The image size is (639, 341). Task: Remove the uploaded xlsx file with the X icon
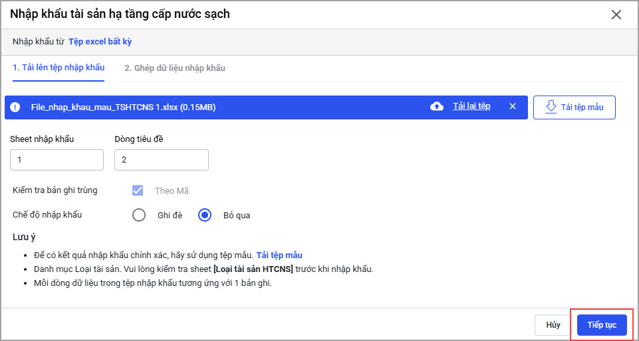[x=512, y=107]
